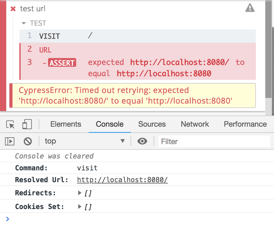The image size is (274, 234).
Task: Click the 'test url' test title
Action: point(33,8)
